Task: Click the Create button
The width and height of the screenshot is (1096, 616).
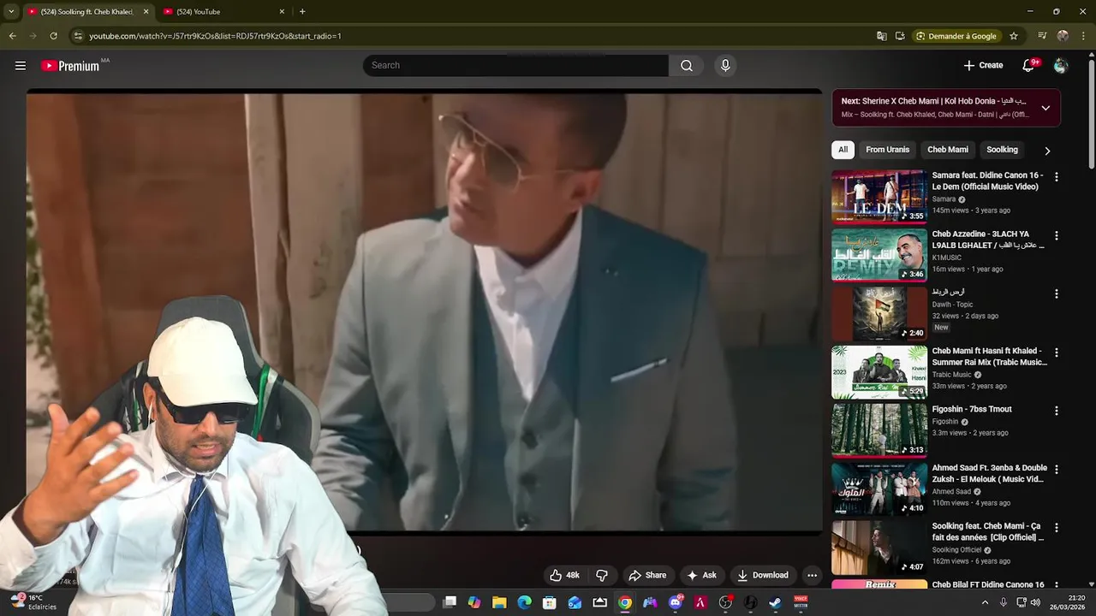Action: [983, 66]
